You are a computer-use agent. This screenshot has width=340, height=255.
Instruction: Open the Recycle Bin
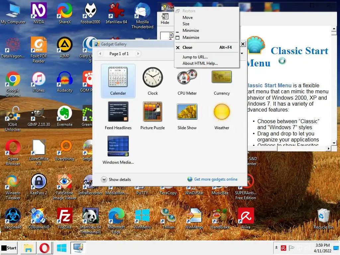point(323,218)
